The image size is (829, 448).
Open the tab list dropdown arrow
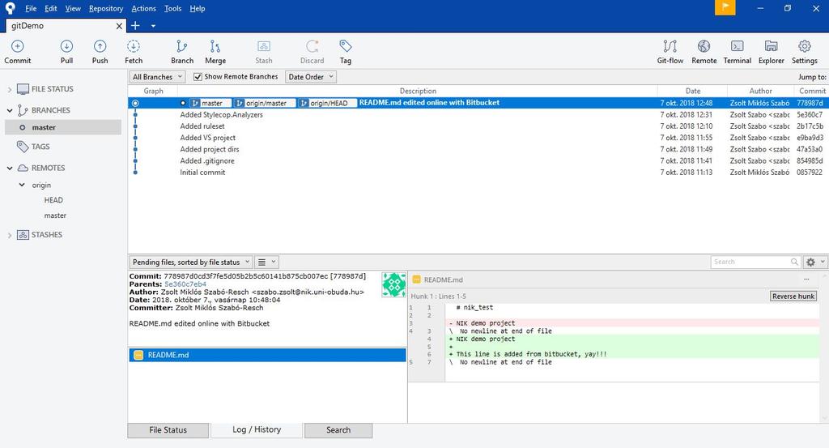pyautogui.click(x=153, y=26)
